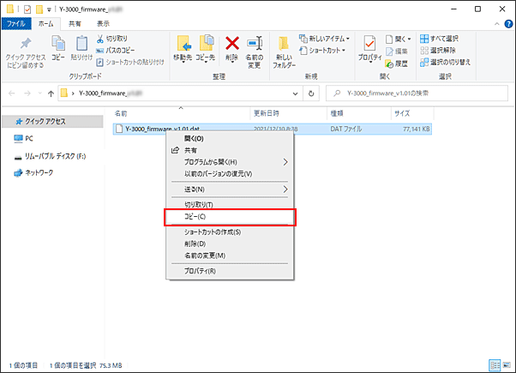Open the New Item (新しいアイテム) dropdown
Viewport: 516px width, 373px height.
point(325,39)
